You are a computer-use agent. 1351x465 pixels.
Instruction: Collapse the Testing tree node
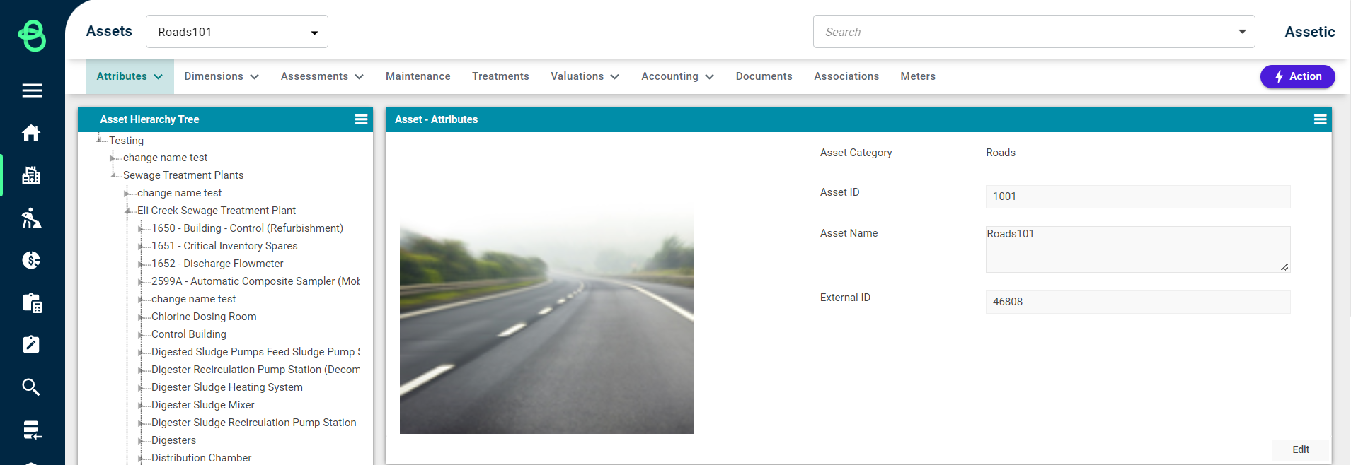coord(99,140)
